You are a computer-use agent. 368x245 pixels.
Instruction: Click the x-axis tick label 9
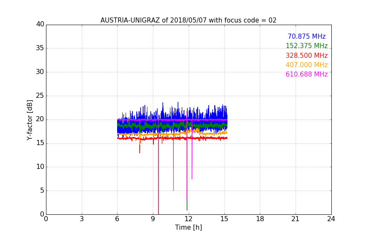point(153,219)
